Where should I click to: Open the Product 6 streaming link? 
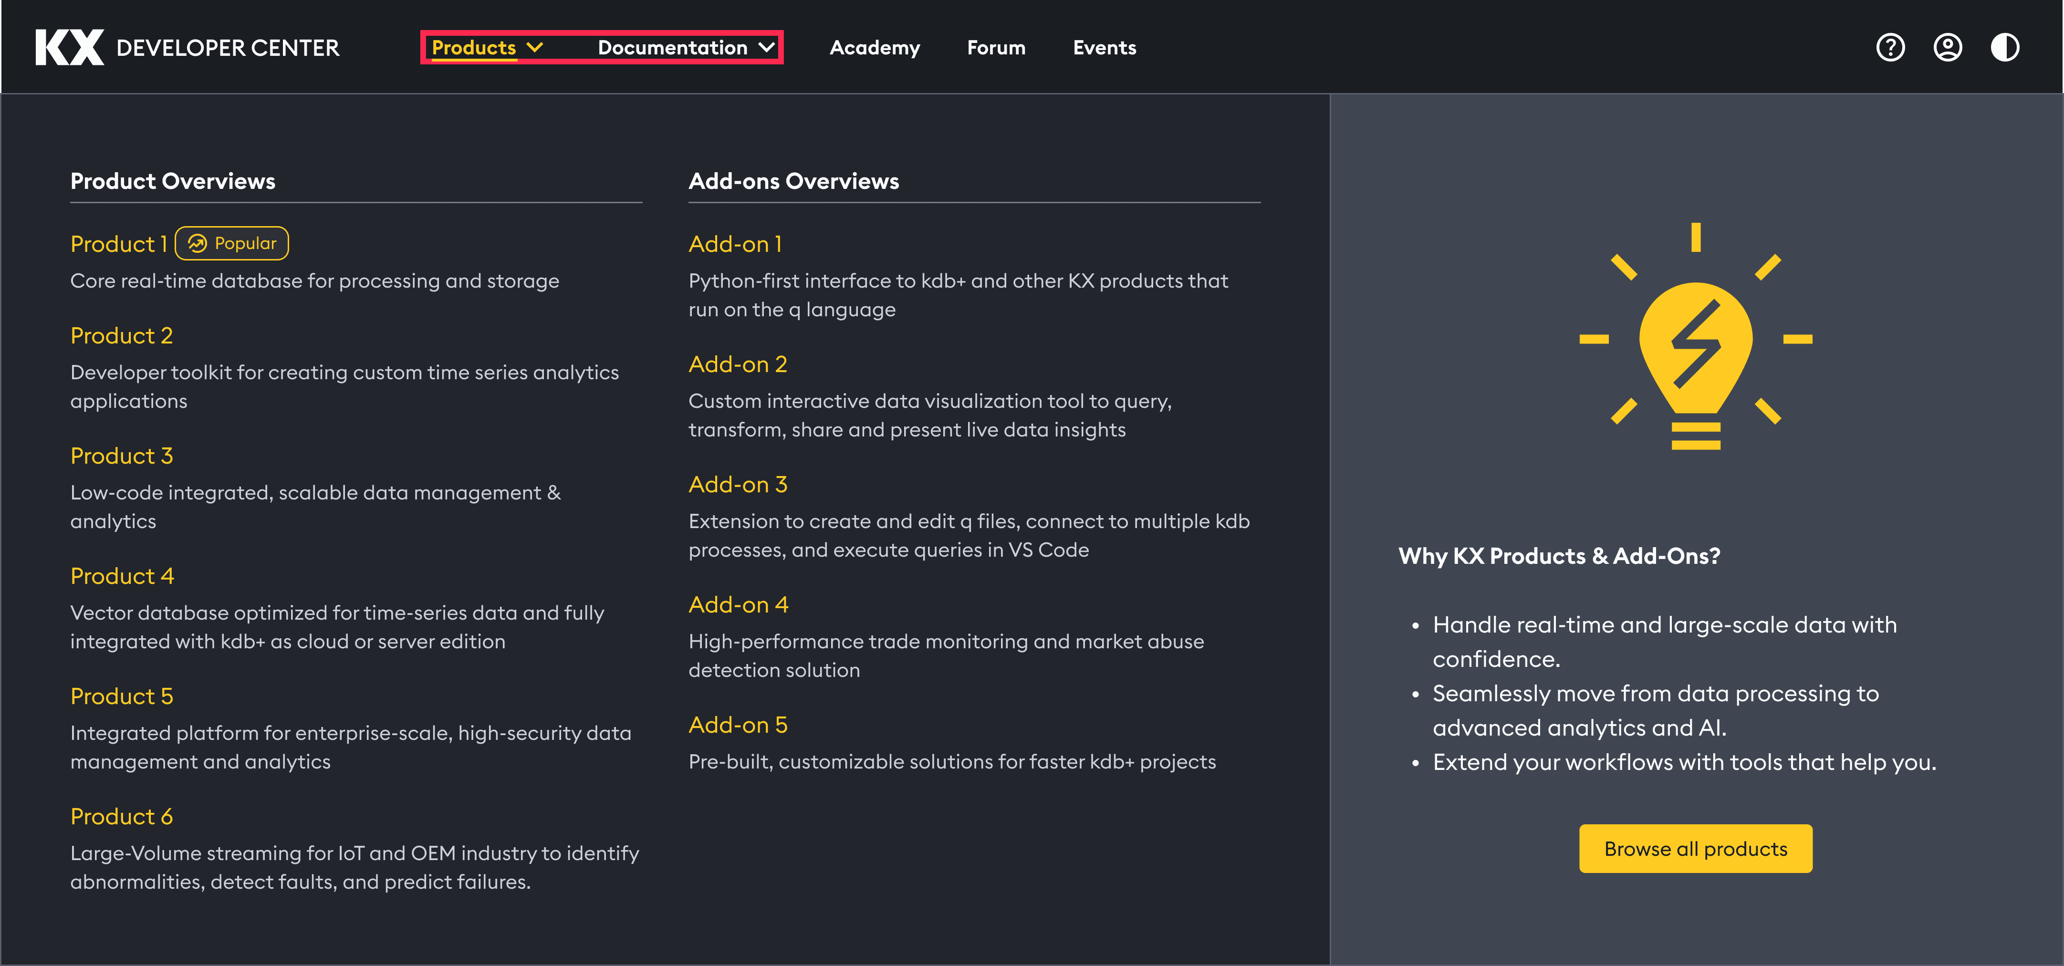122,816
